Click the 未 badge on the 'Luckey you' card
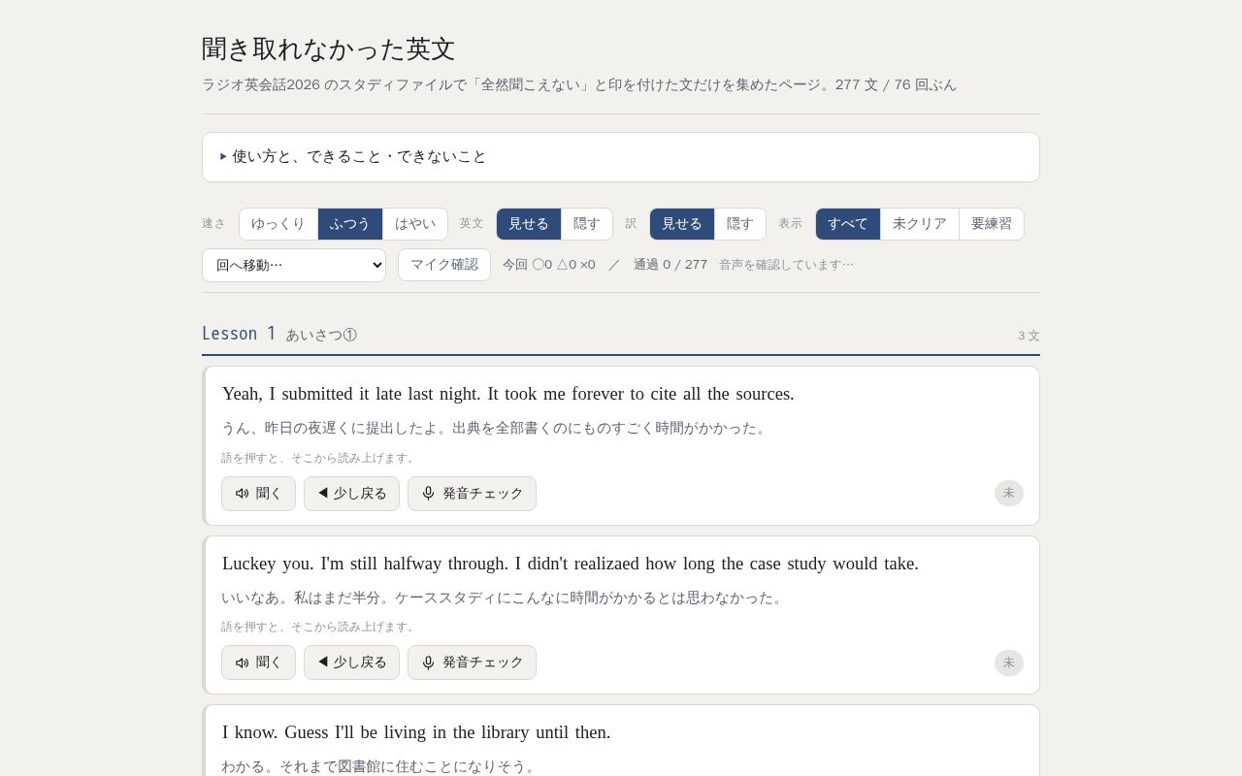This screenshot has height=776, width=1242. coord(1009,663)
